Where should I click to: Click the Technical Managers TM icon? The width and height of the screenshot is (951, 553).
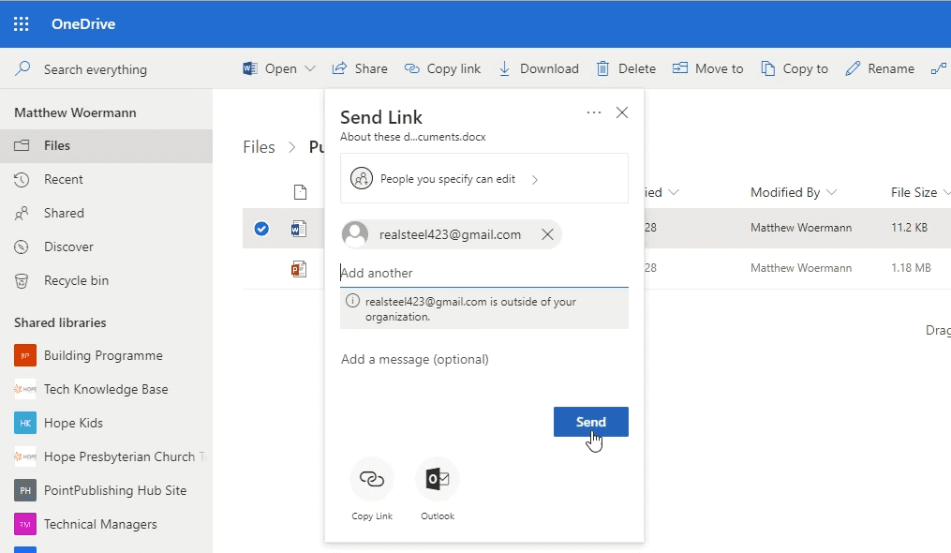[x=25, y=525]
